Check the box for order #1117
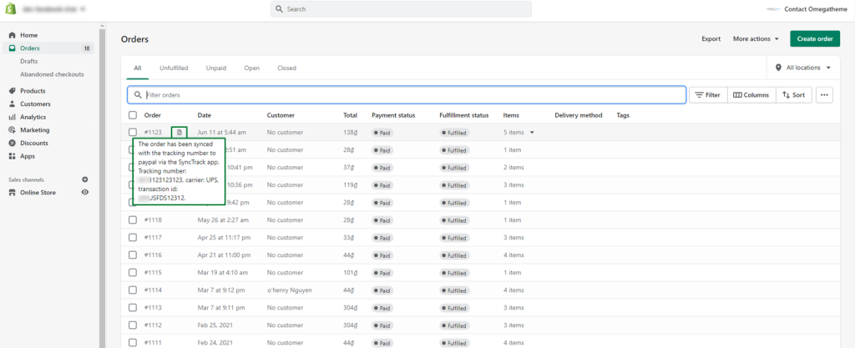This screenshot has width=855, height=348. coord(133,237)
